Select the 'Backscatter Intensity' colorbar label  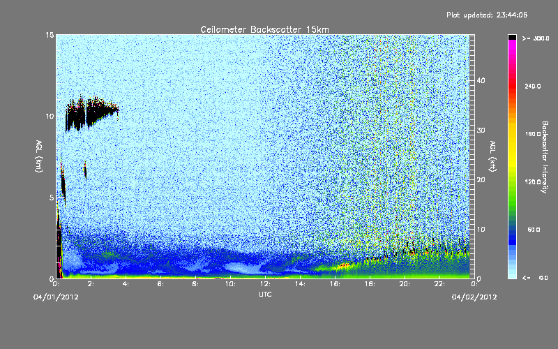point(545,157)
